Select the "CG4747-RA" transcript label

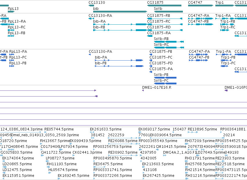[199, 16]
